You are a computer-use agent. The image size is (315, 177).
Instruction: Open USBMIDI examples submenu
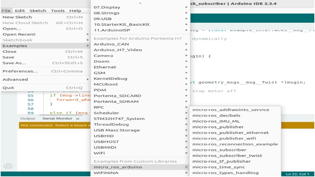[140, 147]
